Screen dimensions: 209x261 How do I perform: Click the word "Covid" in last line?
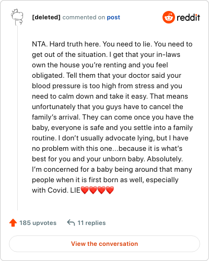(58, 190)
